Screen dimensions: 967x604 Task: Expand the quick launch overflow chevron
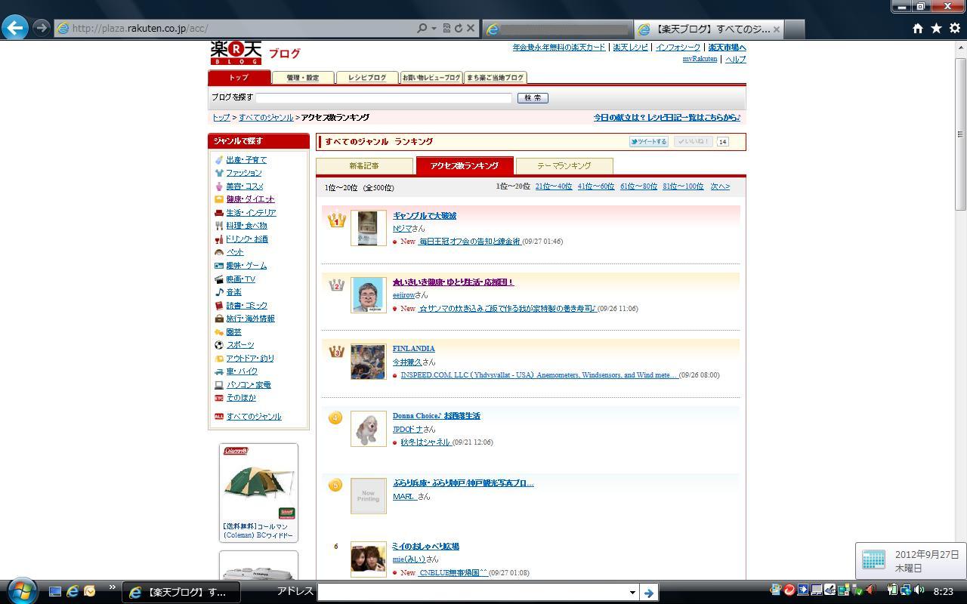113,587
